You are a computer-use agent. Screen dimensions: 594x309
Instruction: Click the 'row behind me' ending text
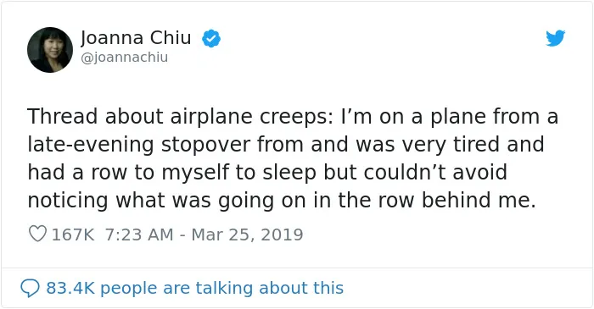click(x=457, y=200)
